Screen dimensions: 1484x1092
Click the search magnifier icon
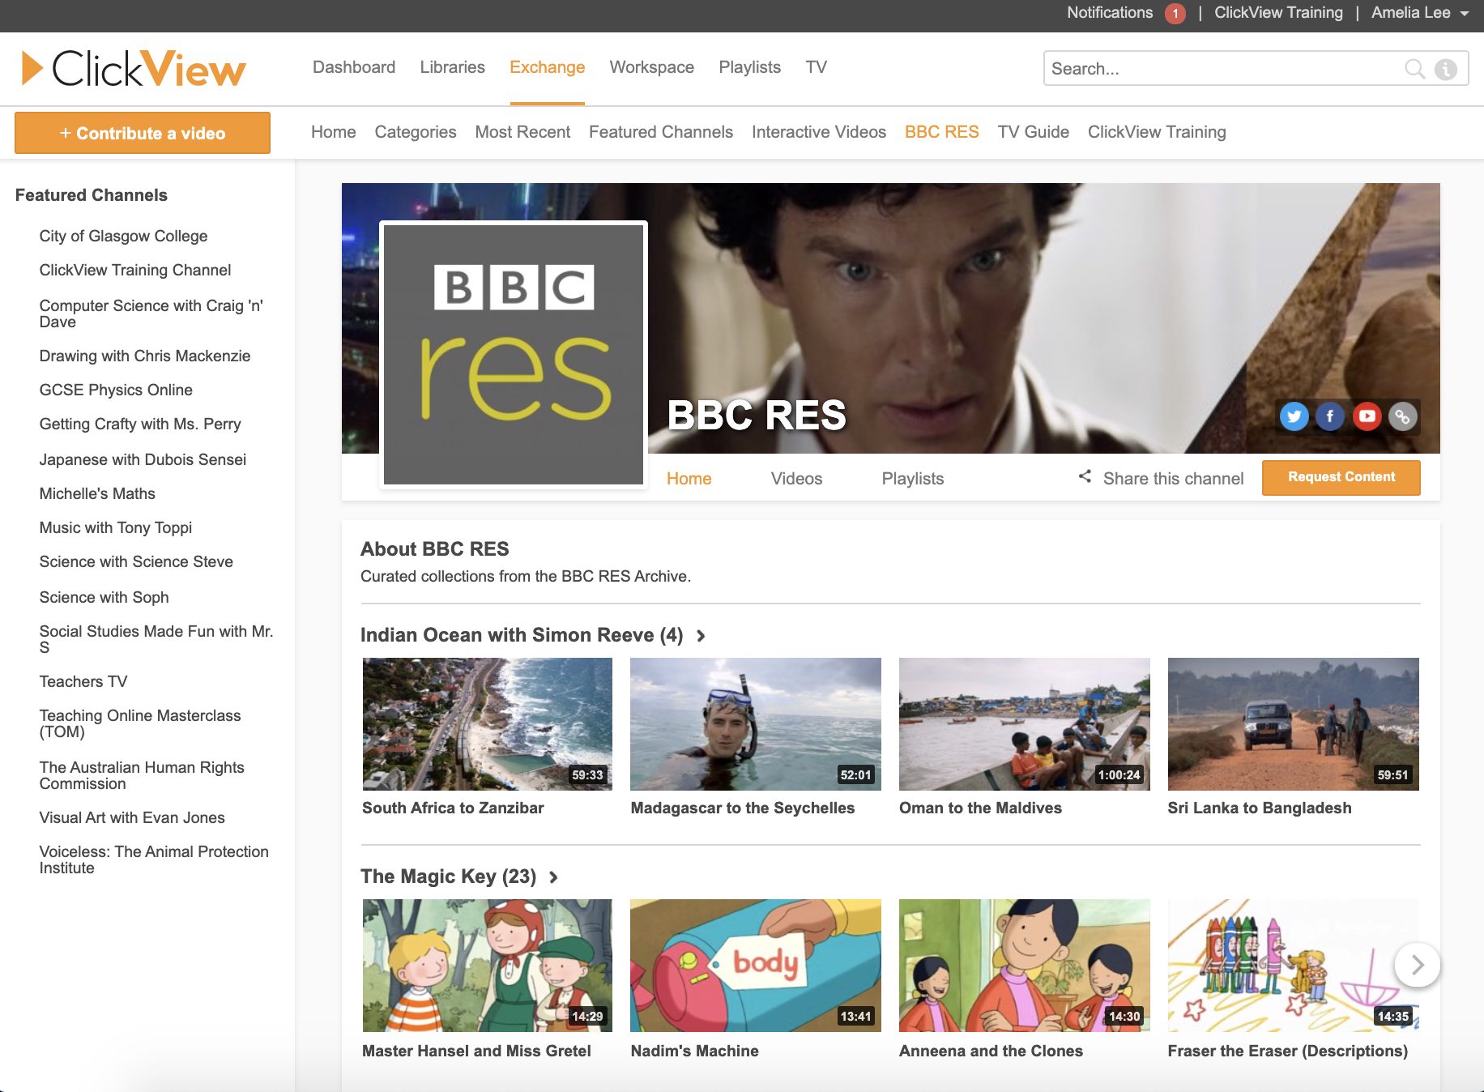click(x=1414, y=69)
